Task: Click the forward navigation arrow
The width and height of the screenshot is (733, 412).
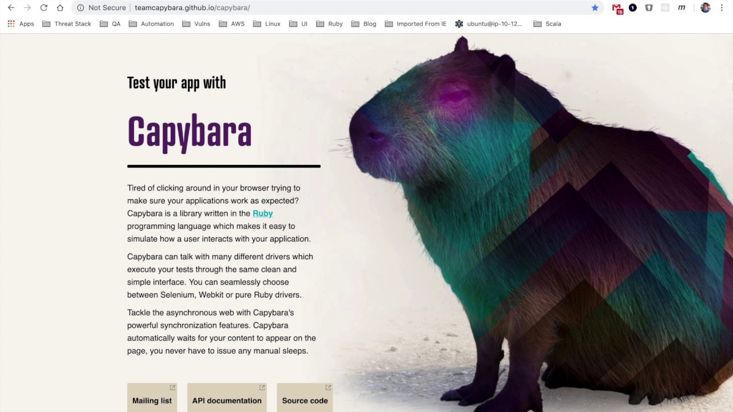Action: 27,7
